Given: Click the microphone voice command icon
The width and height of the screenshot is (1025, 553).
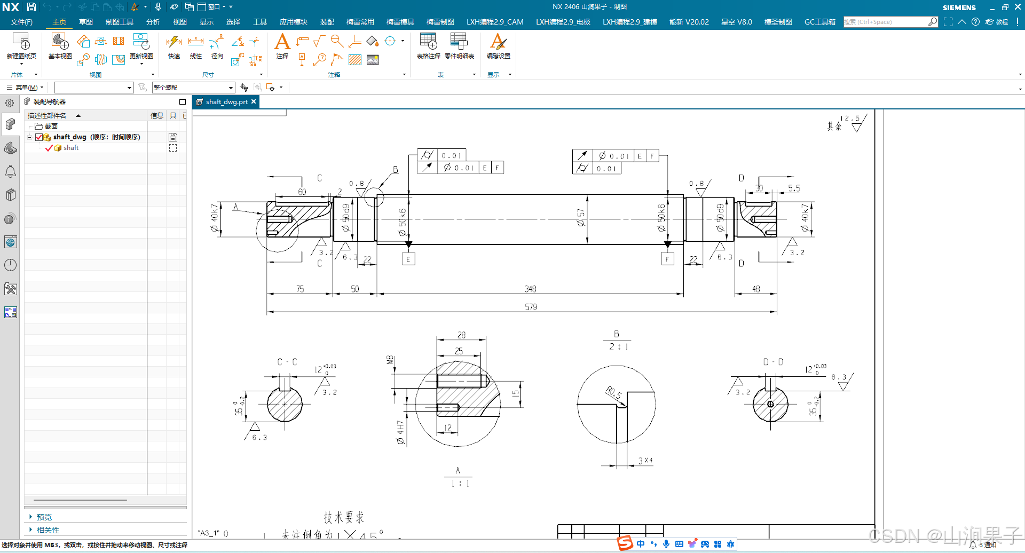Looking at the screenshot, I should [158, 7].
